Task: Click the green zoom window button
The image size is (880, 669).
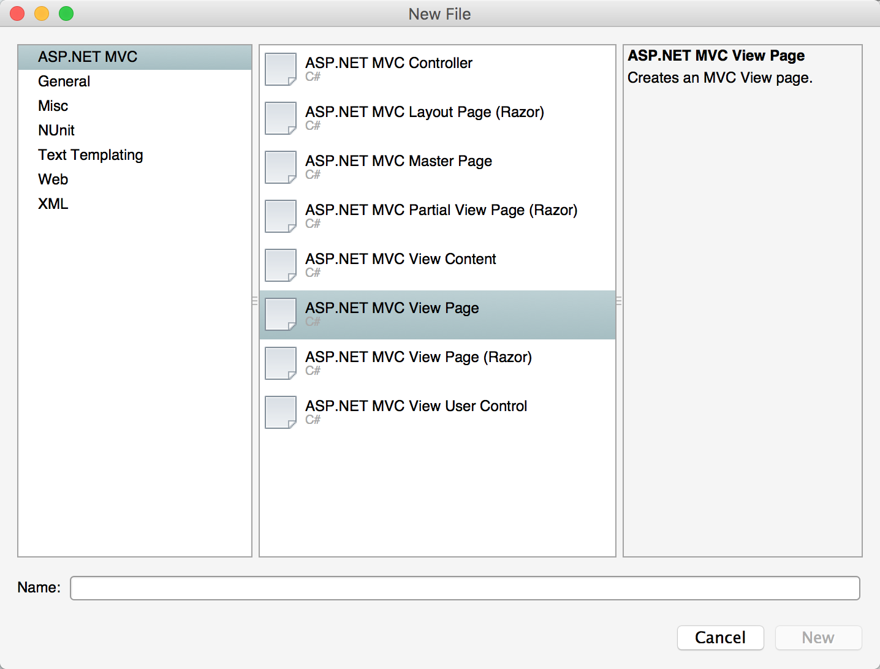Action: [66, 13]
